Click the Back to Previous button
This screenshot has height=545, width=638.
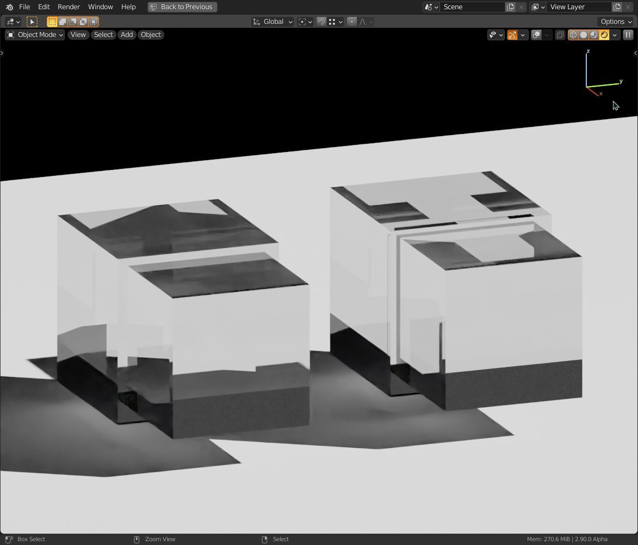pyautogui.click(x=182, y=7)
